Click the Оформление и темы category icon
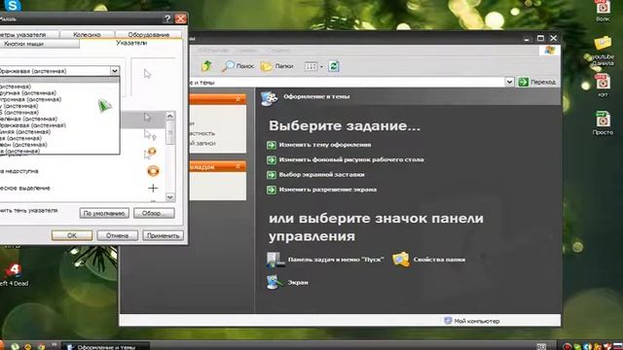 [x=269, y=97]
